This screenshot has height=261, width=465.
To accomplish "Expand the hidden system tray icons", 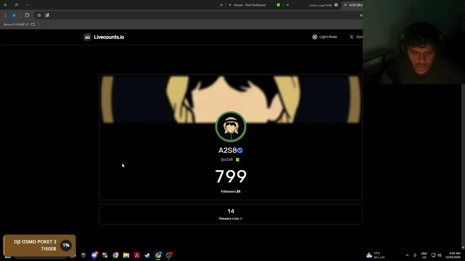I will click(x=407, y=255).
